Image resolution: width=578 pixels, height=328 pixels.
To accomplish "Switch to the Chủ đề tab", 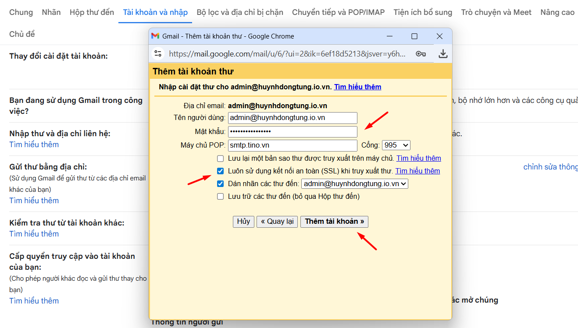I will point(22,34).
